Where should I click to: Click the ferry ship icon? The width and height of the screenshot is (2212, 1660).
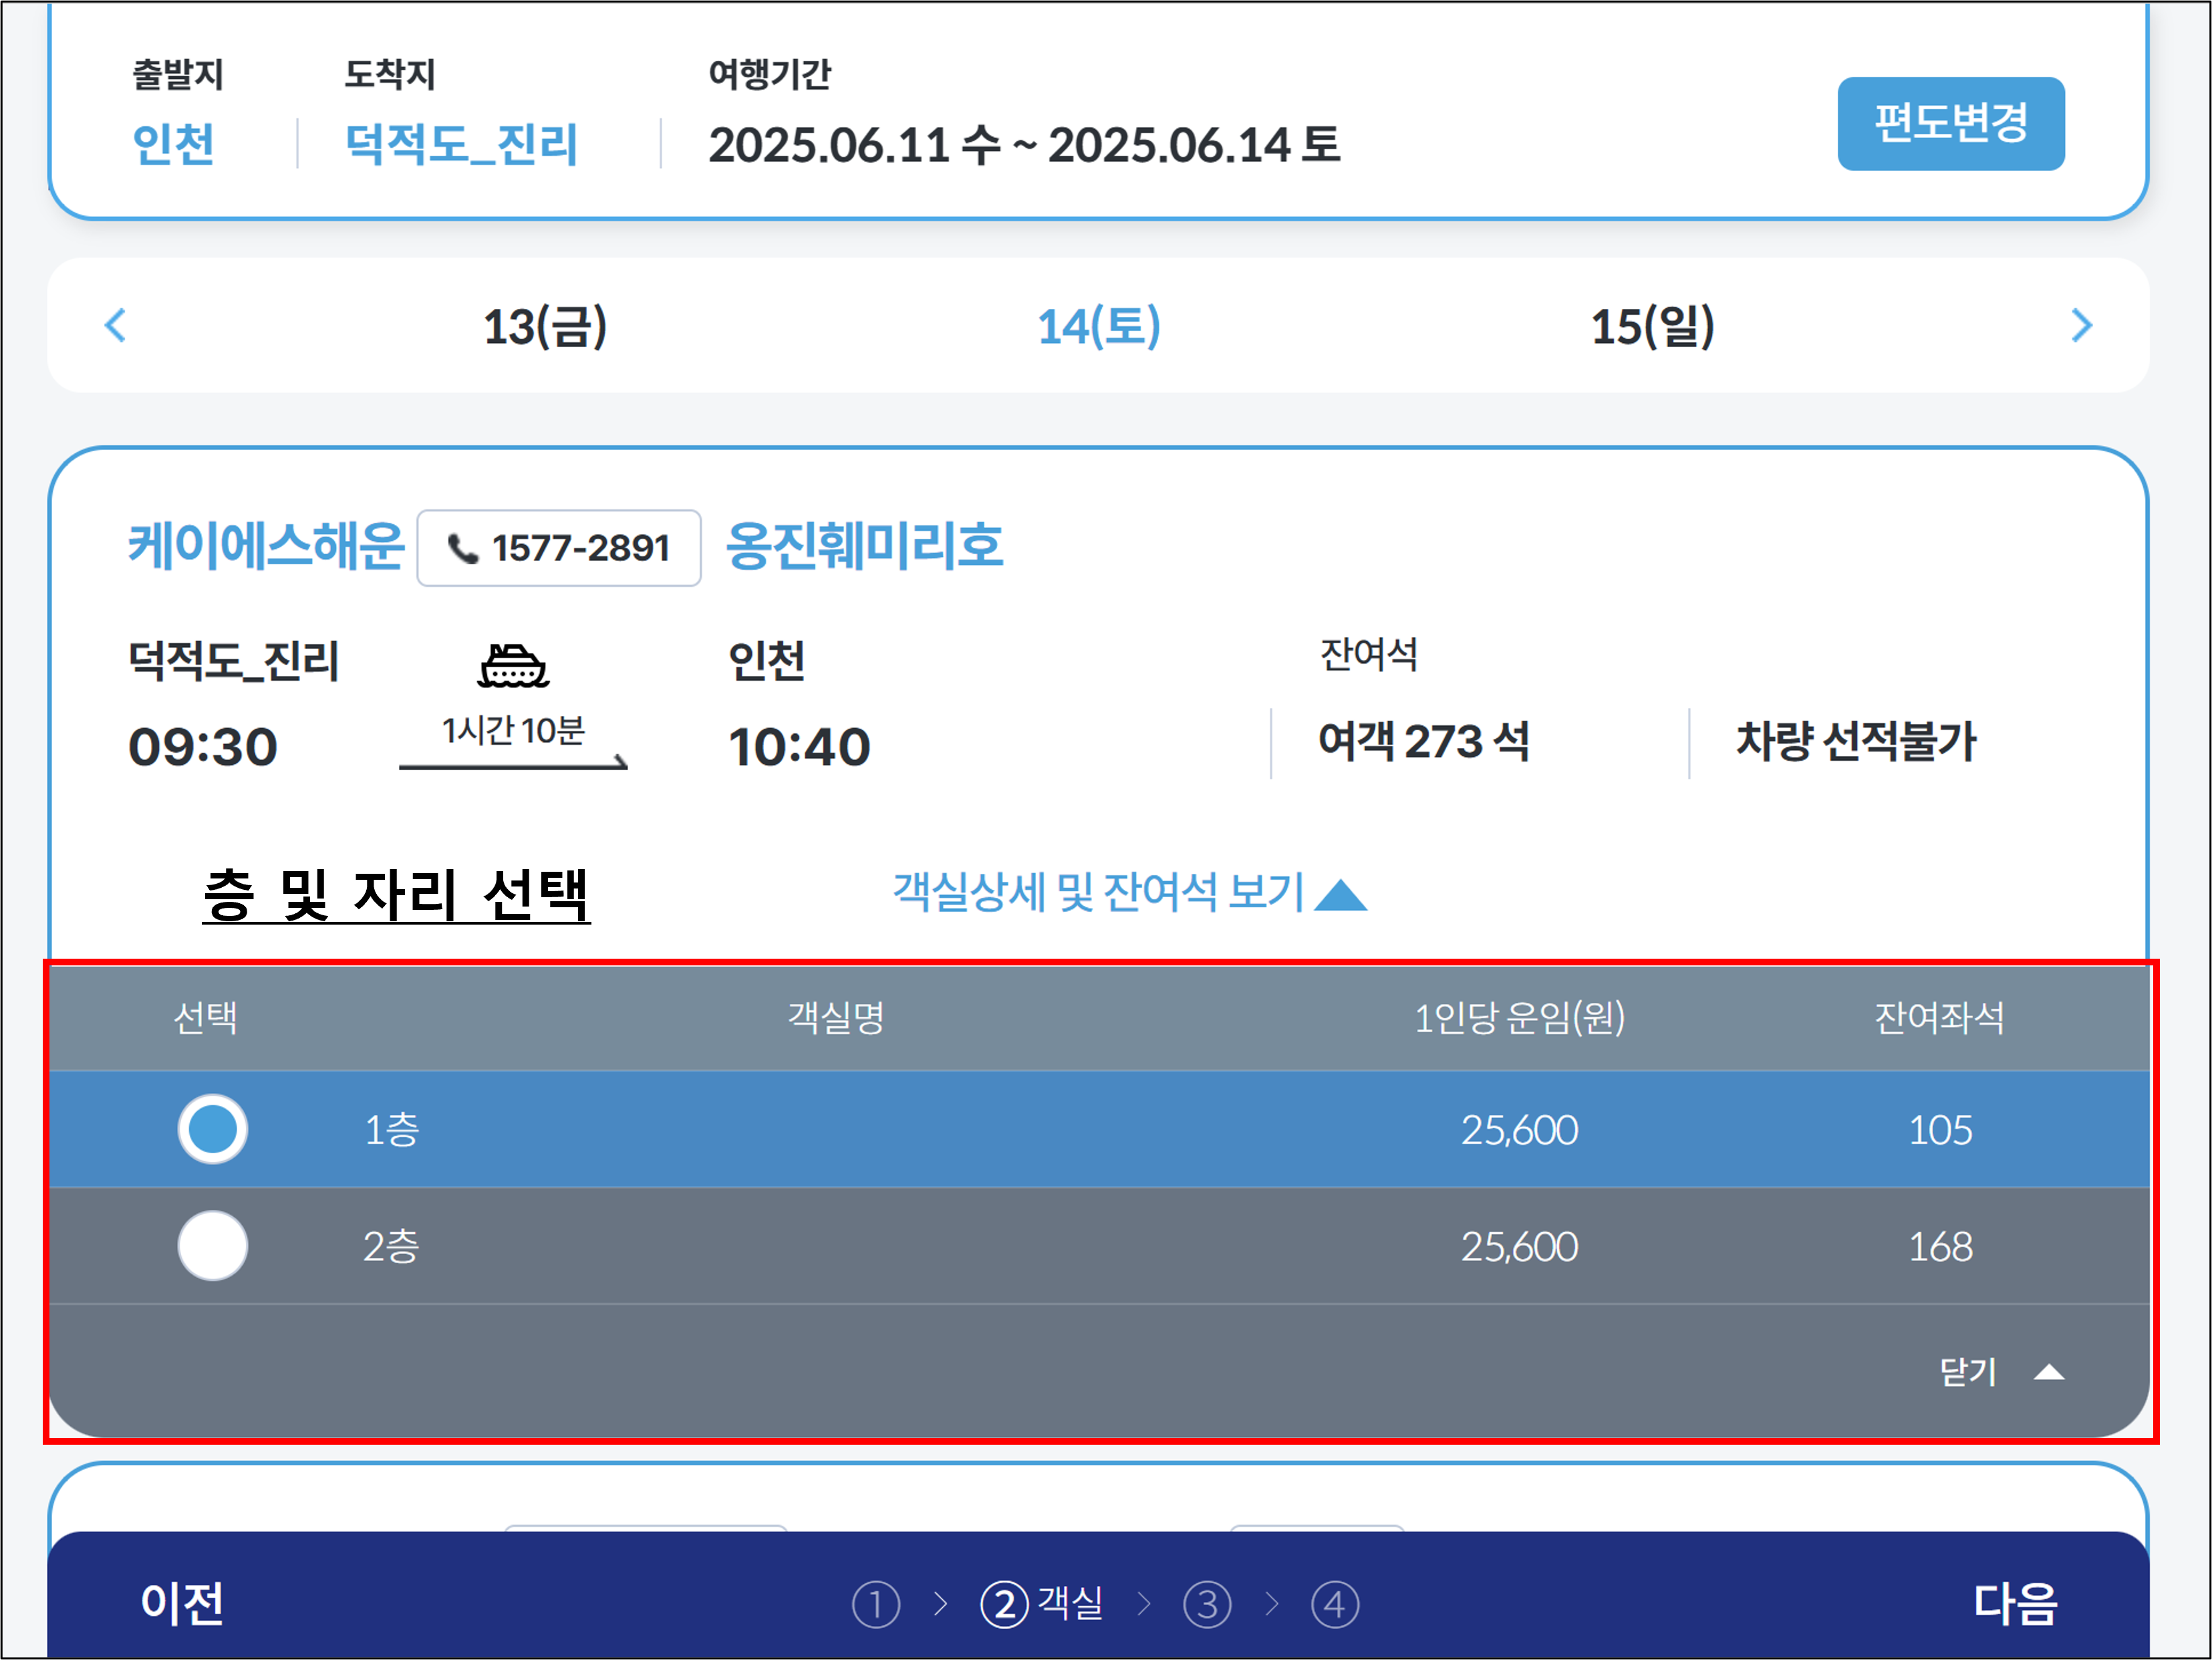pos(513,665)
